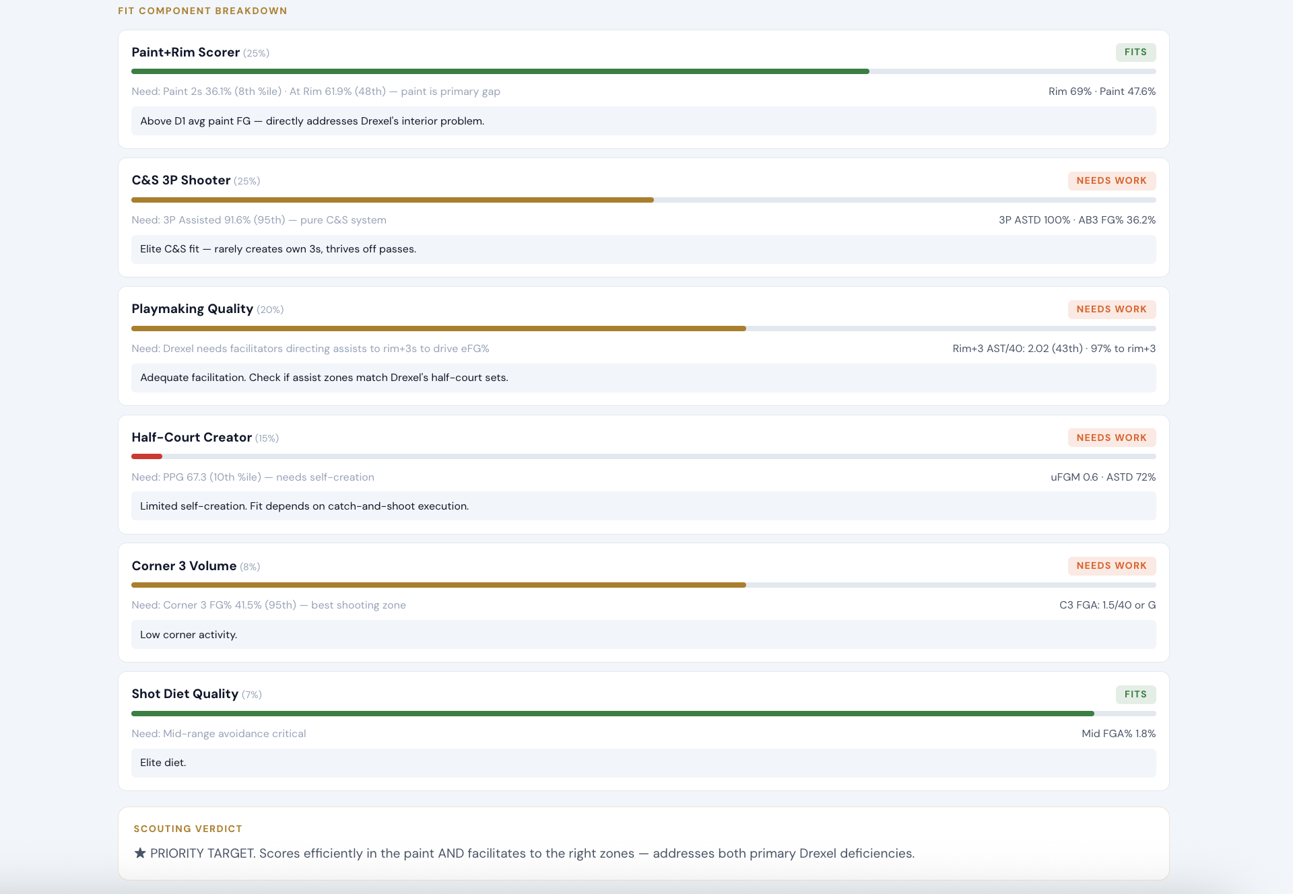
Task: Click the FIT COMPONENT BREAKDOWN section title
Action: coord(203,11)
